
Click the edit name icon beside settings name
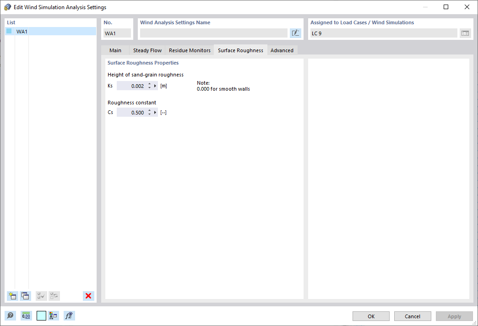(x=295, y=33)
